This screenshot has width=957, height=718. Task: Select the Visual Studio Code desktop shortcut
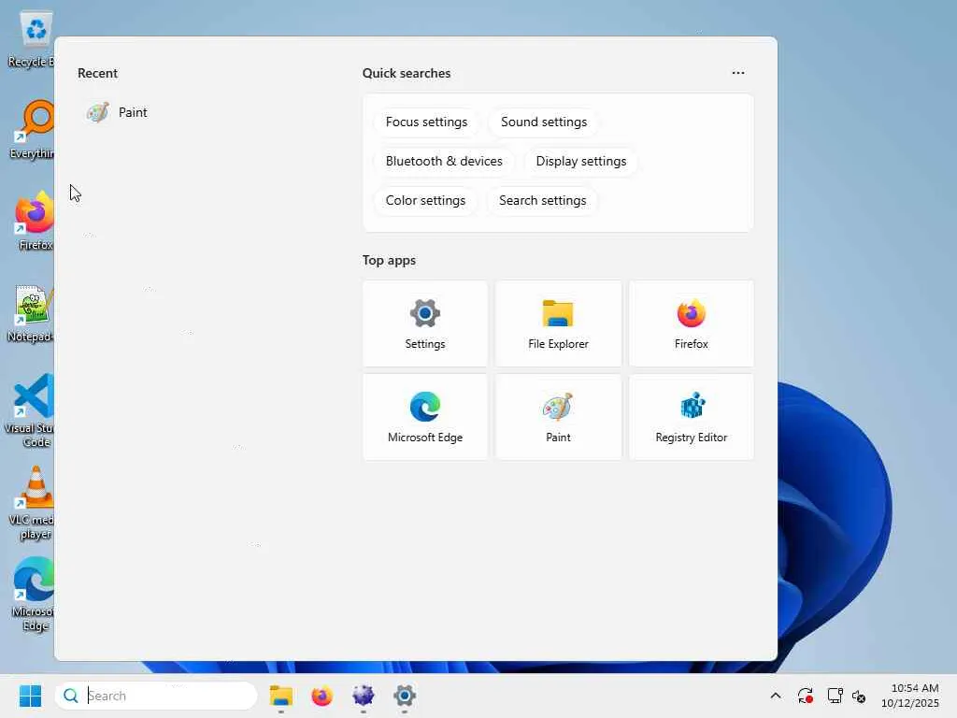[x=31, y=410]
